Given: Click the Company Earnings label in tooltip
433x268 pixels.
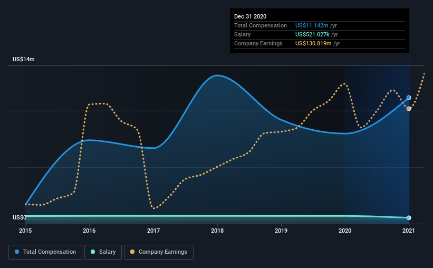Looking at the screenshot, I should (x=258, y=43).
